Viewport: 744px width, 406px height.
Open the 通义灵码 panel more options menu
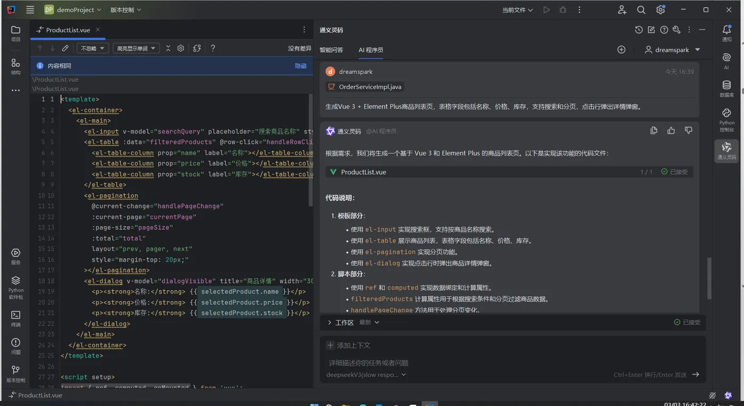(x=689, y=30)
